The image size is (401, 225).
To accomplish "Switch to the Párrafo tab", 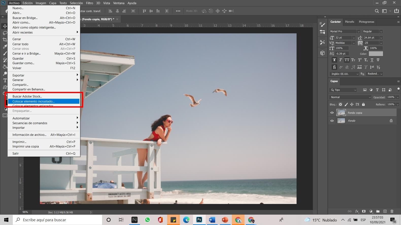I will click(349, 22).
